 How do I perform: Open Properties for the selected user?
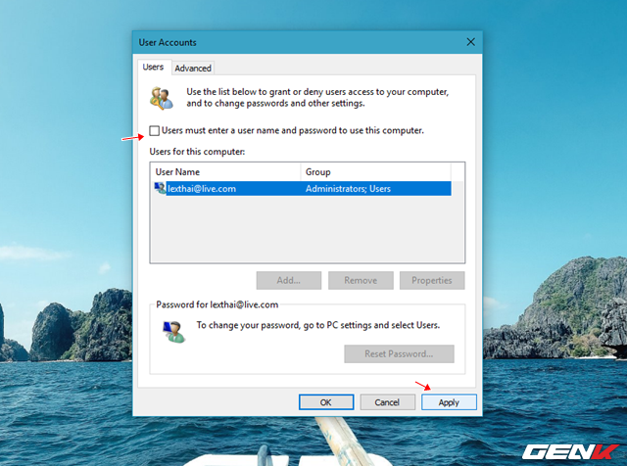(432, 280)
